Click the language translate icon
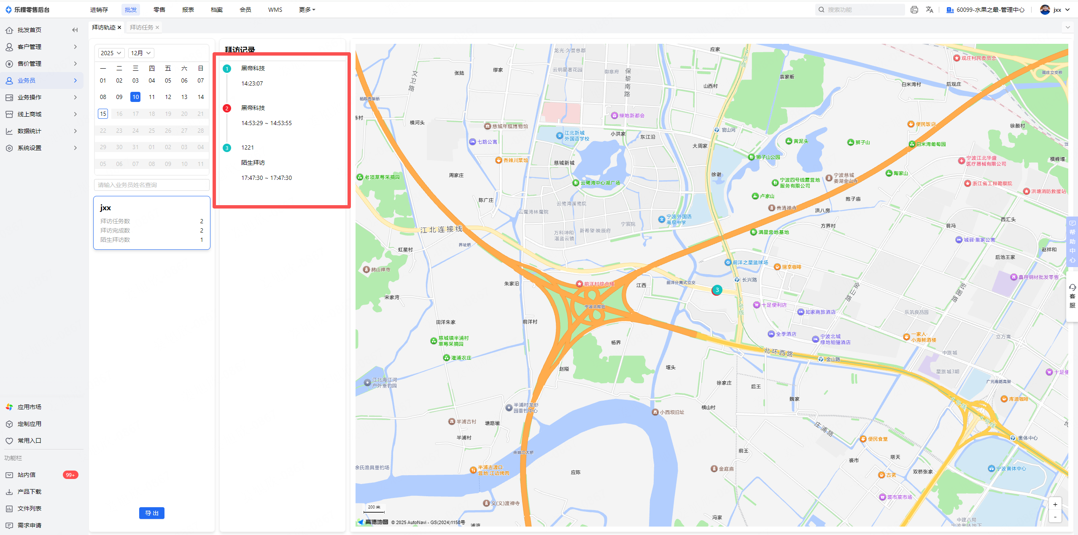The width and height of the screenshot is (1078, 535). pyautogui.click(x=930, y=10)
